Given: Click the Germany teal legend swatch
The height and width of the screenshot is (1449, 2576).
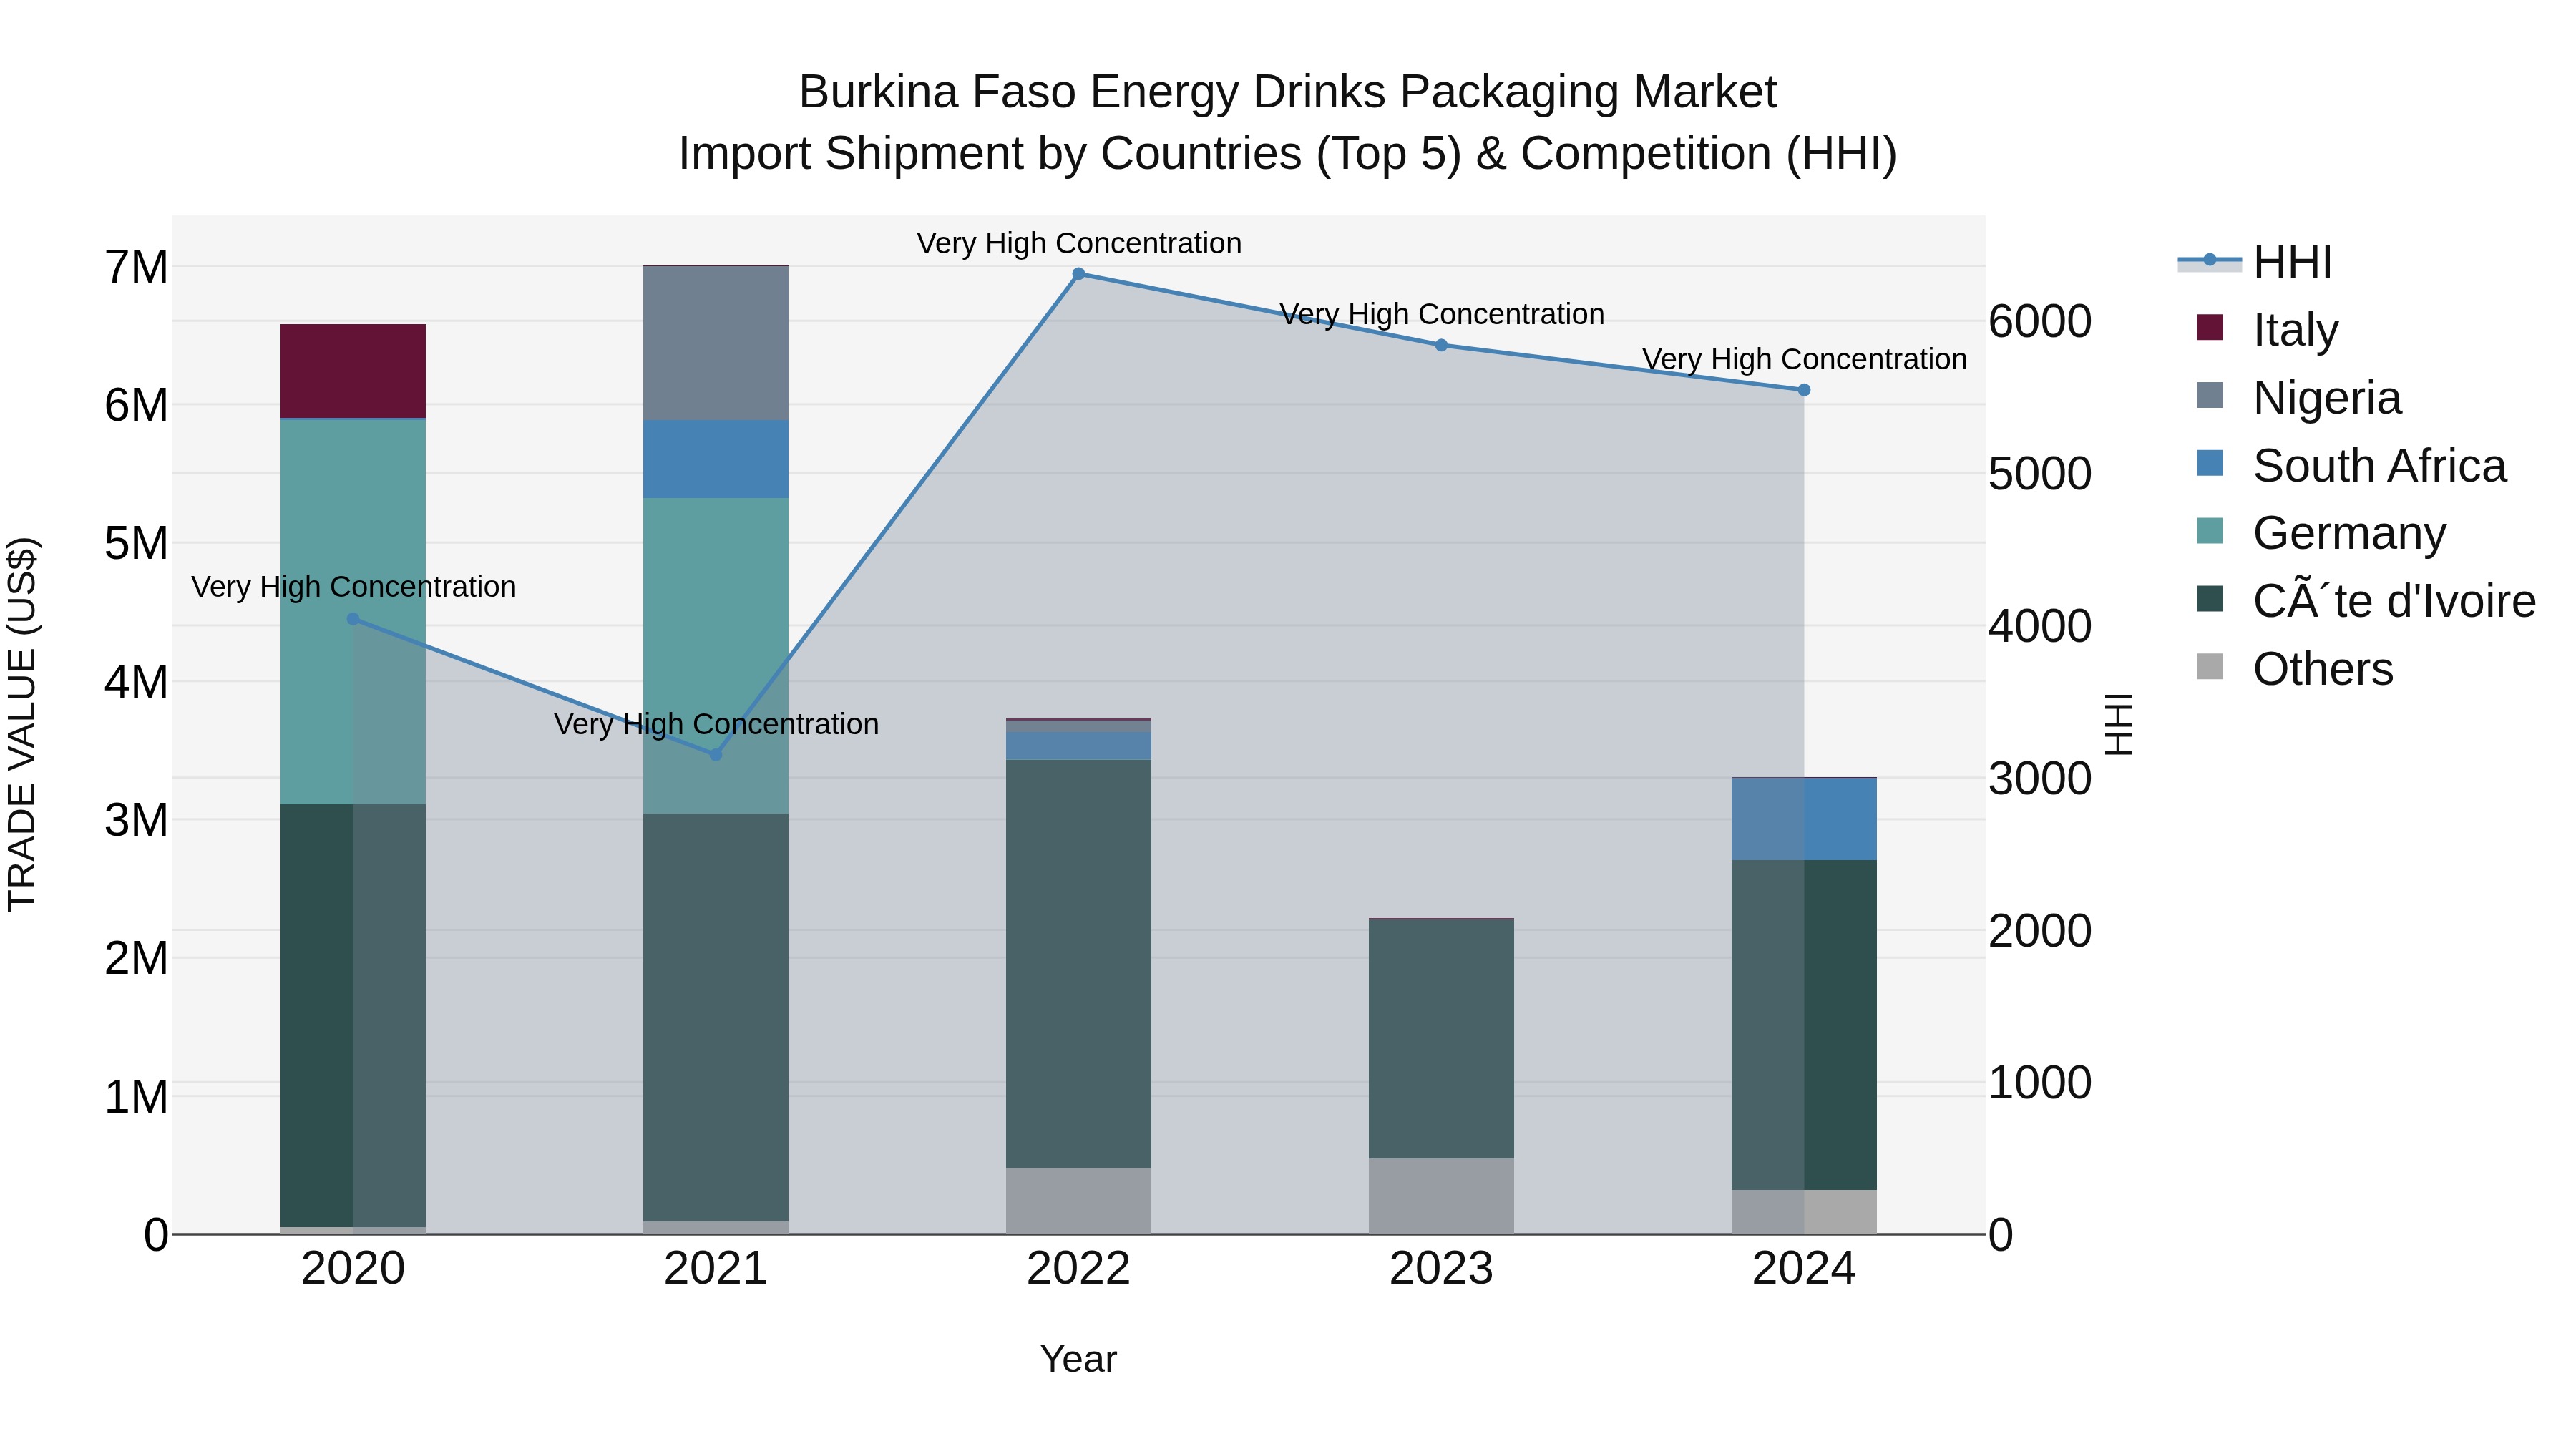Looking at the screenshot, I should [2210, 531].
